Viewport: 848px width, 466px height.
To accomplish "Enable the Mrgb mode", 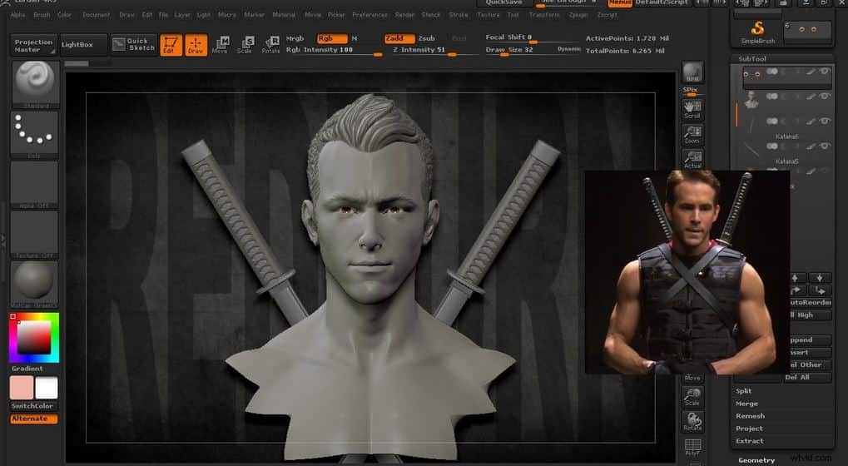I will pyautogui.click(x=295, y=38).
